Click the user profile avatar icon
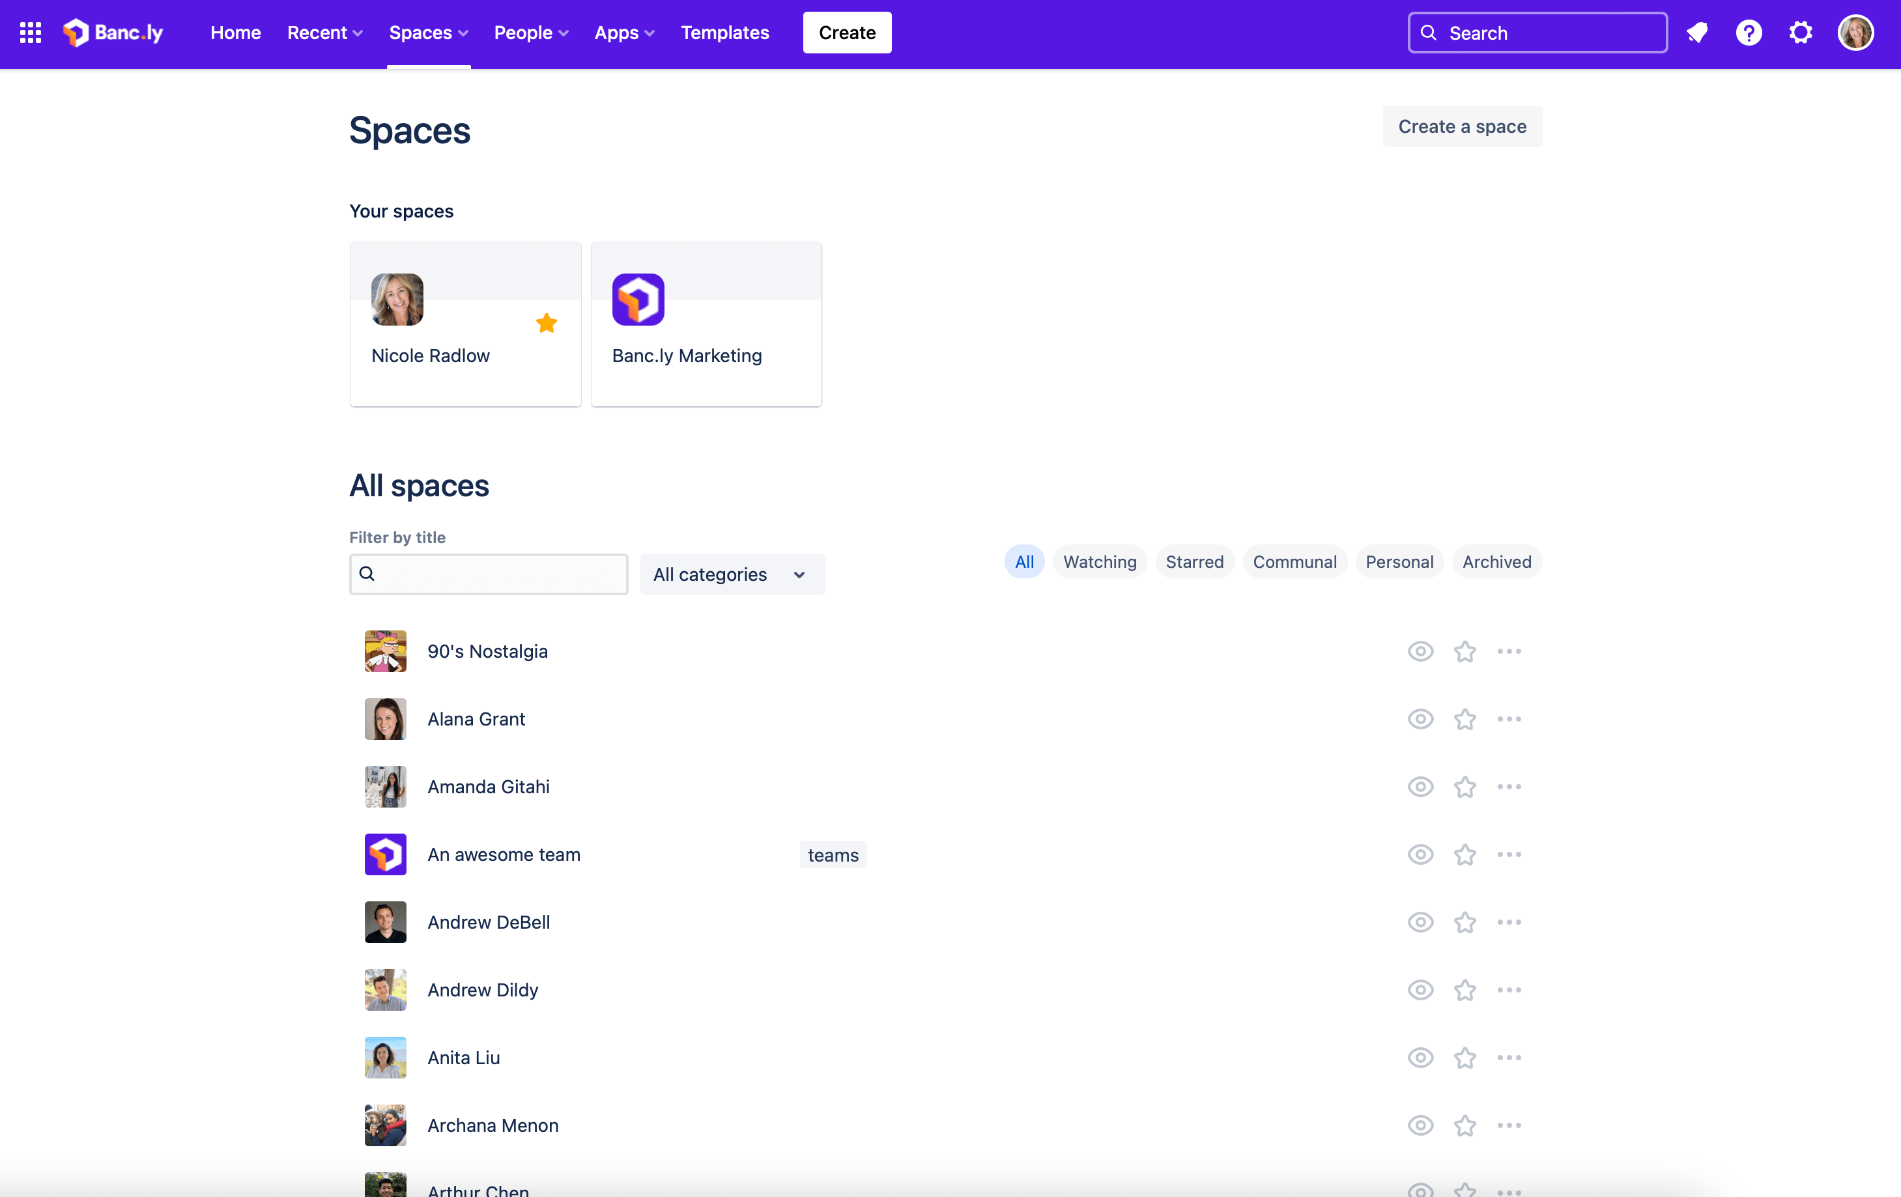 pos(1859,32)
